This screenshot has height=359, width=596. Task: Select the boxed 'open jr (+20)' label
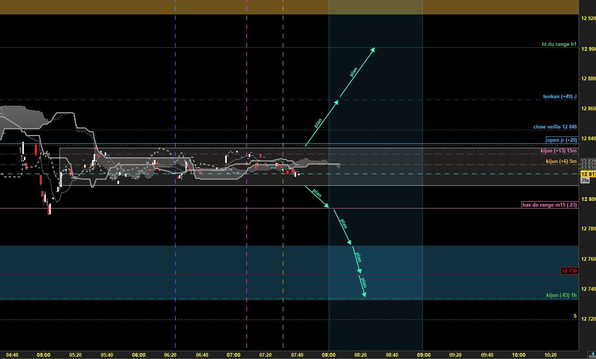tap(562, 140)
